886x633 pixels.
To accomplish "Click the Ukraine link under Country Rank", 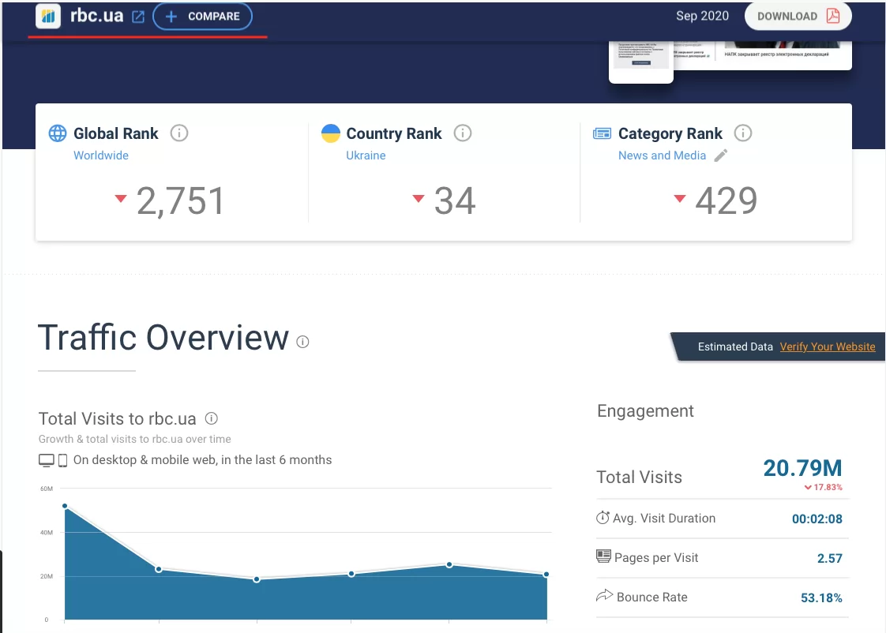I will click(x=366, y=155).
